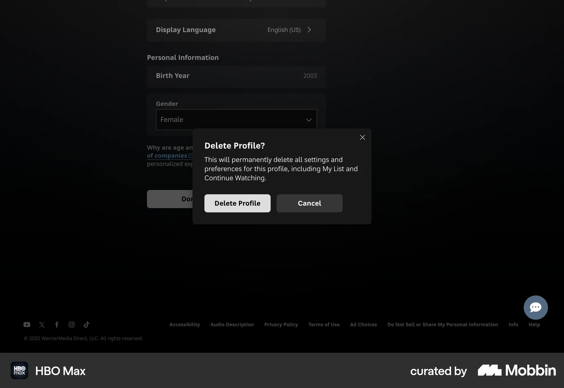Open the Privacy Policy link

pos(281,325)
